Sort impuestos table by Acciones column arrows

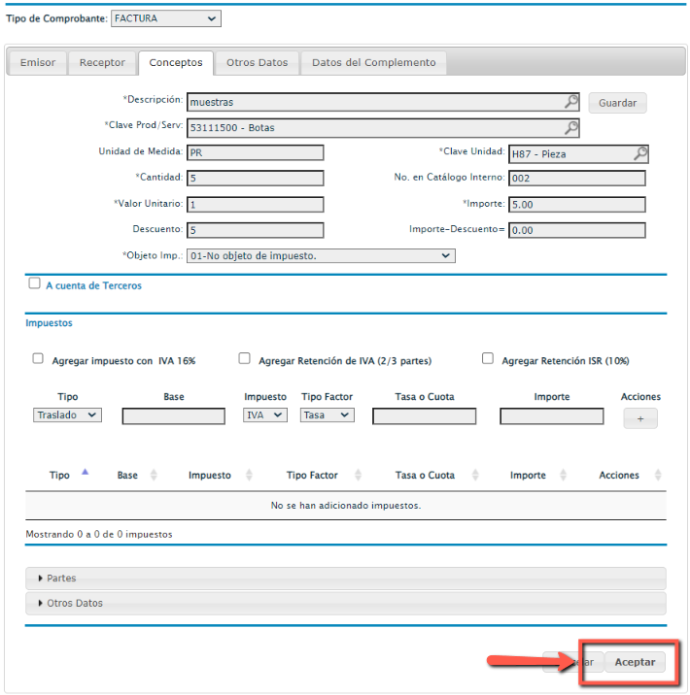click(658, 475)
